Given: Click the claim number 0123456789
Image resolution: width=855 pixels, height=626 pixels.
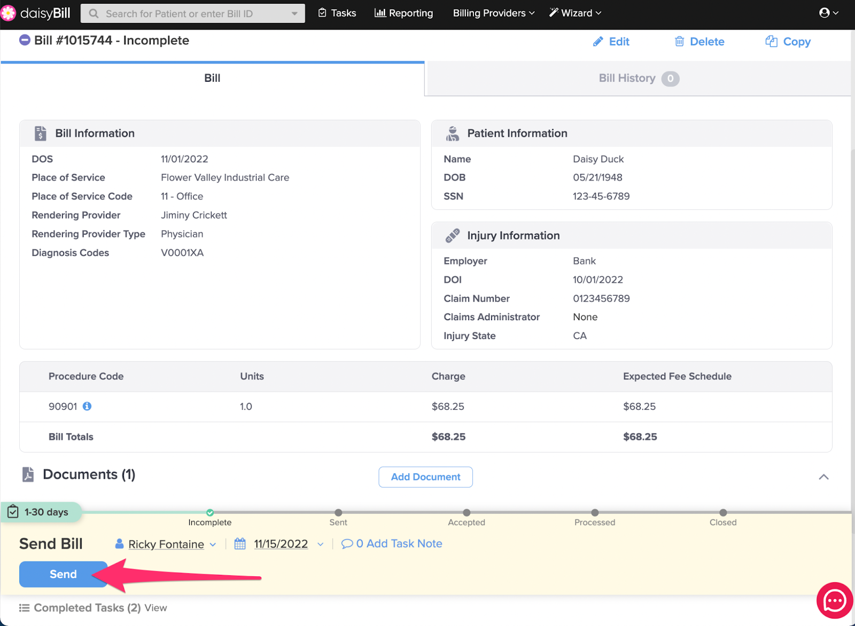Looking at the screenshot, I should point(601,299).
